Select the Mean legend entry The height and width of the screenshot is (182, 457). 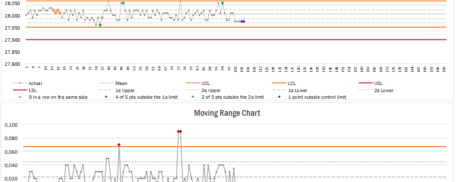[121, 83]
